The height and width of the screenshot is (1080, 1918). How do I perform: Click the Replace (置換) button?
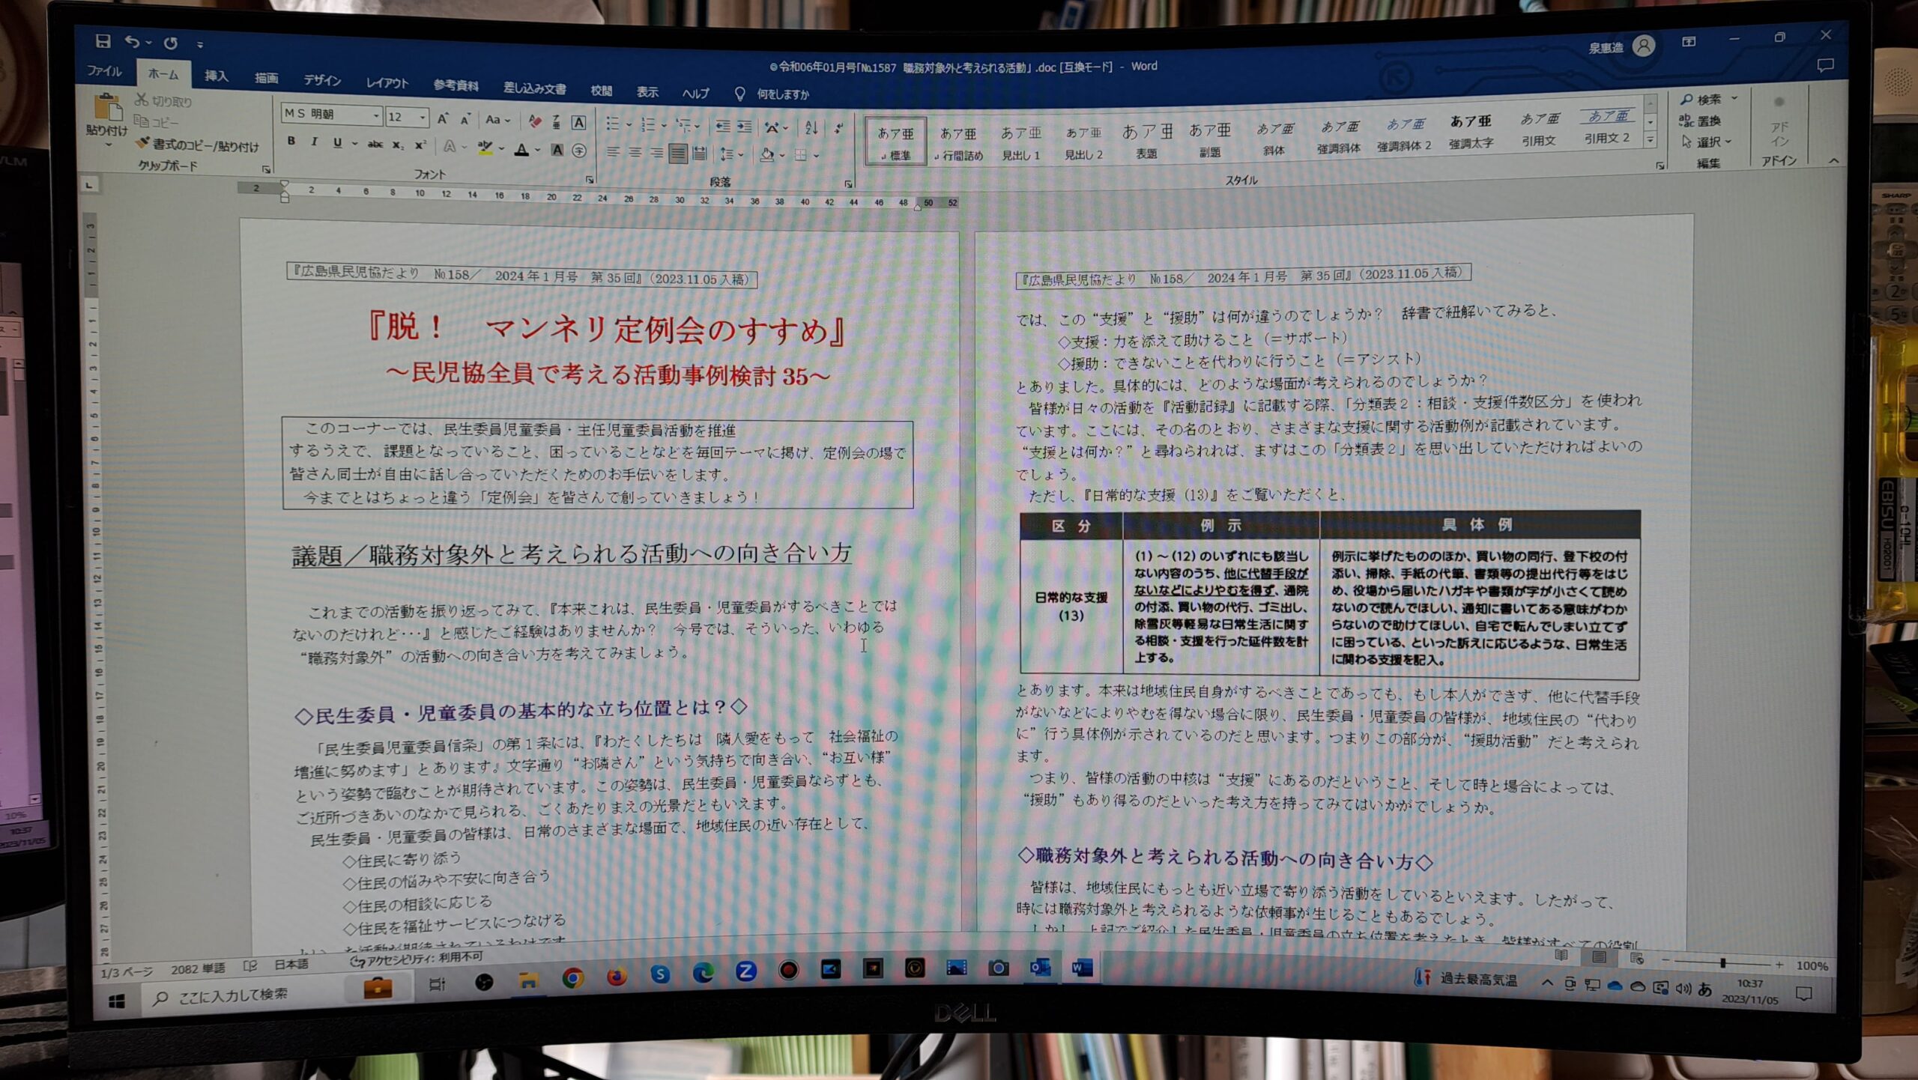pos(1699,121)
